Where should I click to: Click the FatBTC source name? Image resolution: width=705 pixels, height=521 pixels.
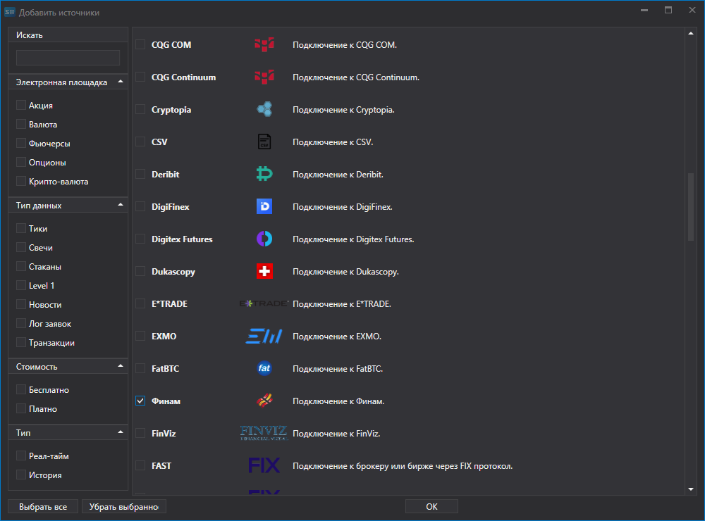[166, 369]
